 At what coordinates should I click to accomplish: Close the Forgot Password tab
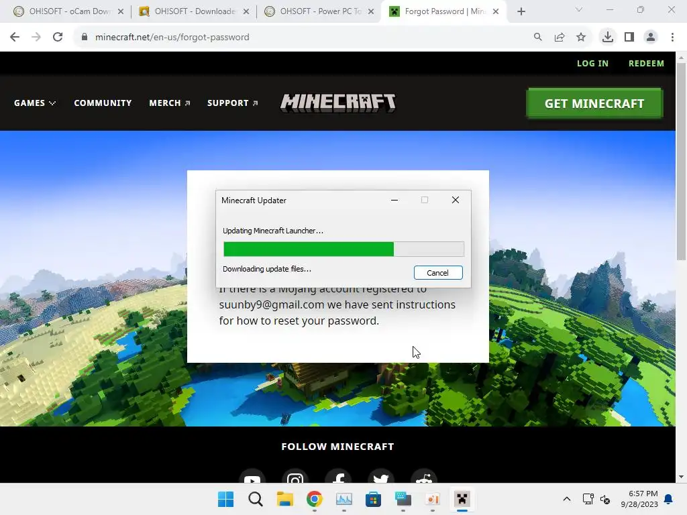pyautogui.click(x=496, y=11)
